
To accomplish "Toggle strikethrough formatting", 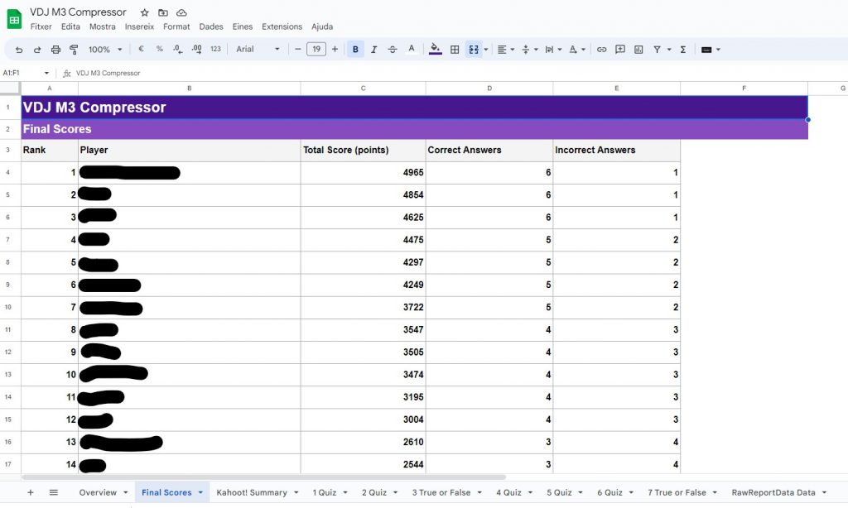I will pyautogui.click(x=393, y=50).
